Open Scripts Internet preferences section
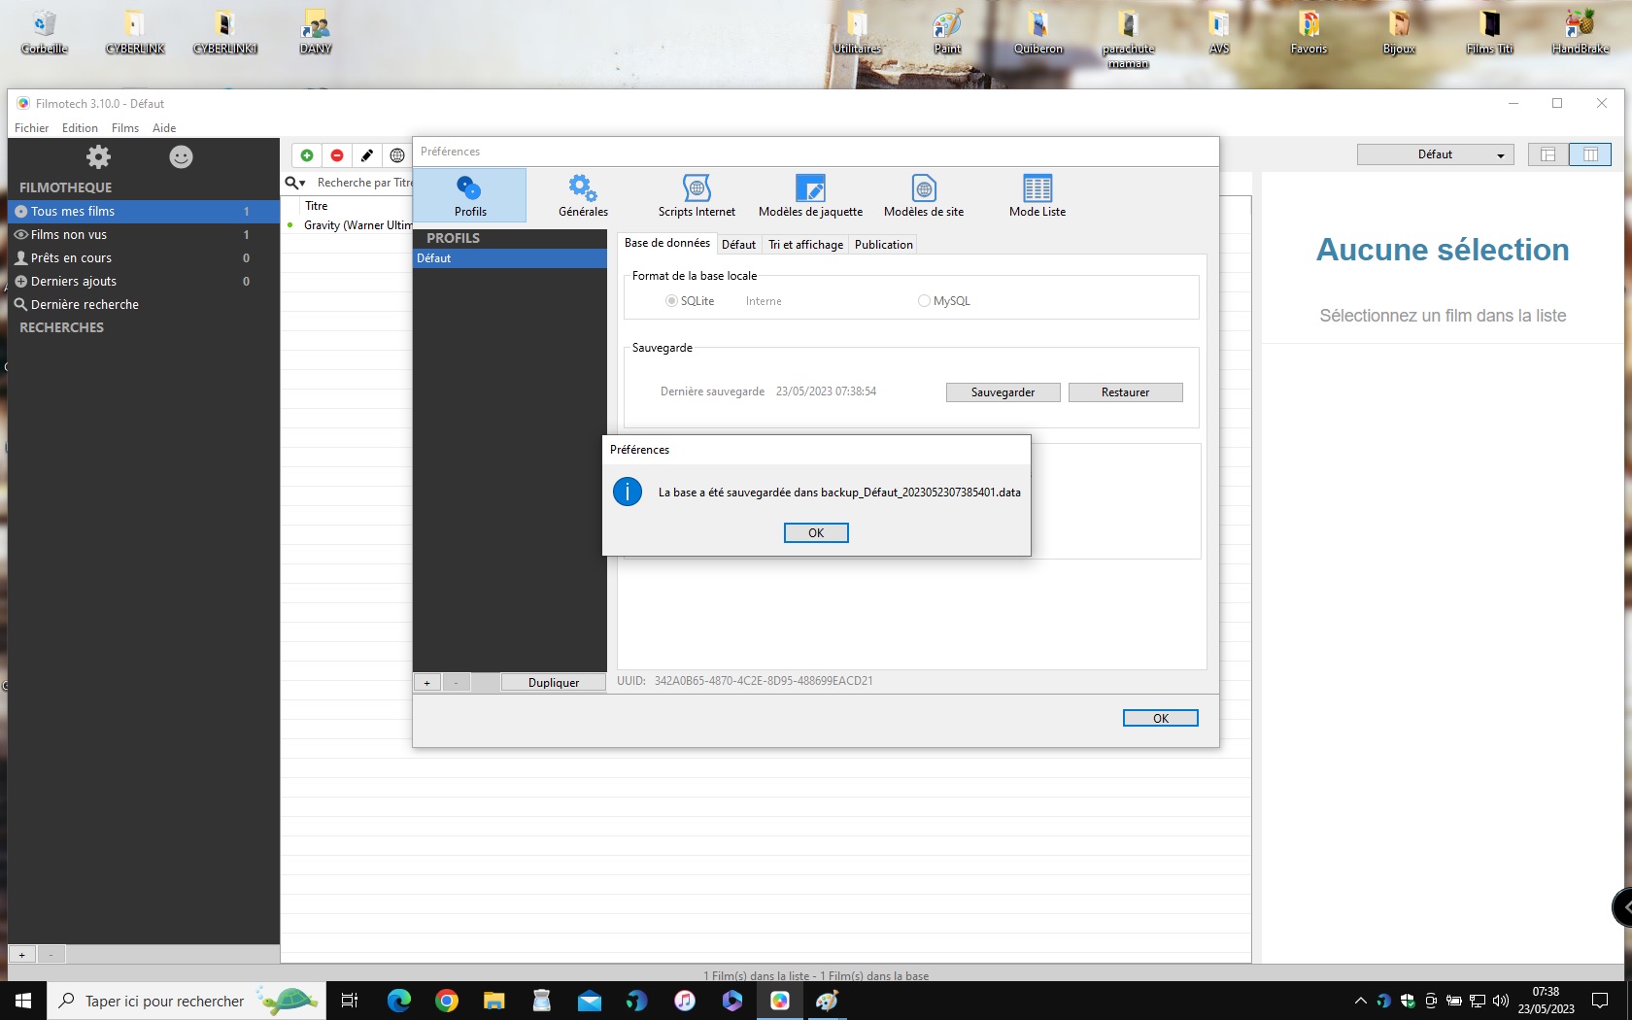1632x1020 pixels. point(697,195)
